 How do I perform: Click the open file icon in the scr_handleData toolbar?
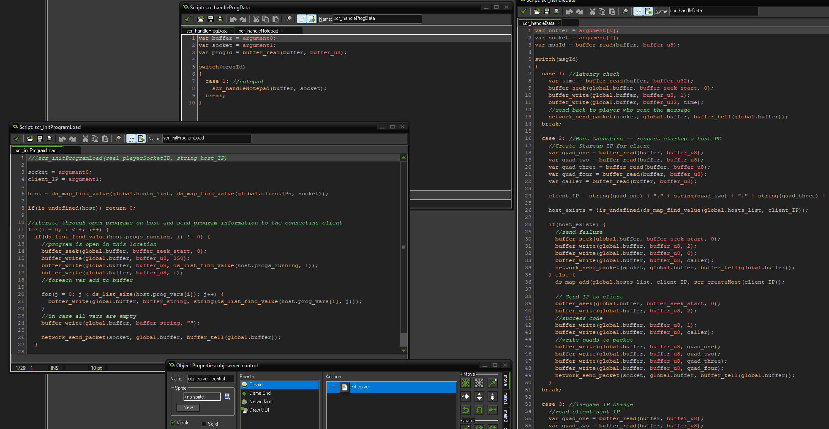[537, 11]
